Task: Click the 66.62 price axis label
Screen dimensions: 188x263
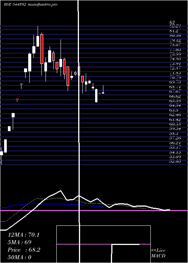Action: tap(175, 97)
